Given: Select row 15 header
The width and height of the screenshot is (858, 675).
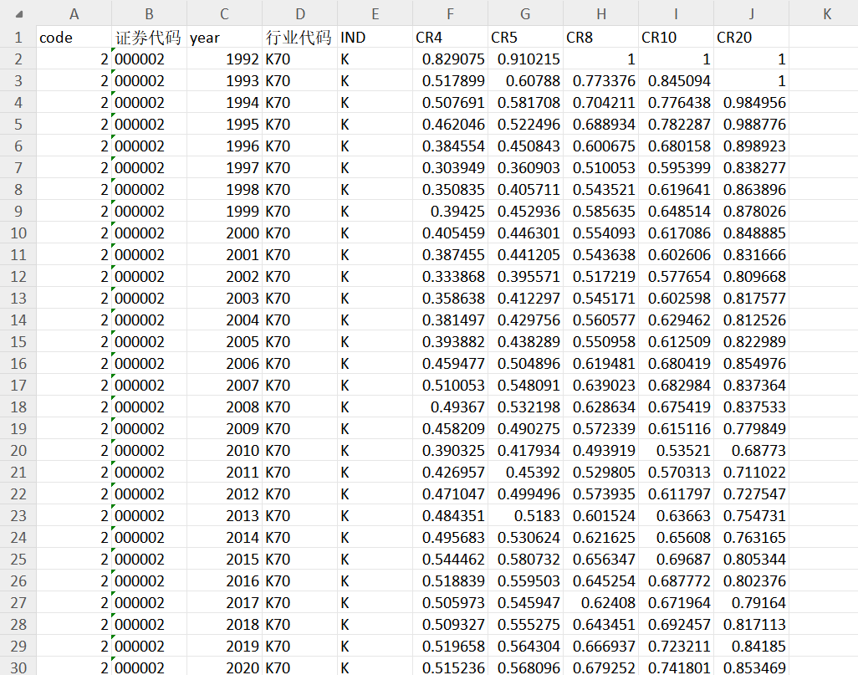Looking at the screenshot, I should pyautogui.click(x=18, y=341).
